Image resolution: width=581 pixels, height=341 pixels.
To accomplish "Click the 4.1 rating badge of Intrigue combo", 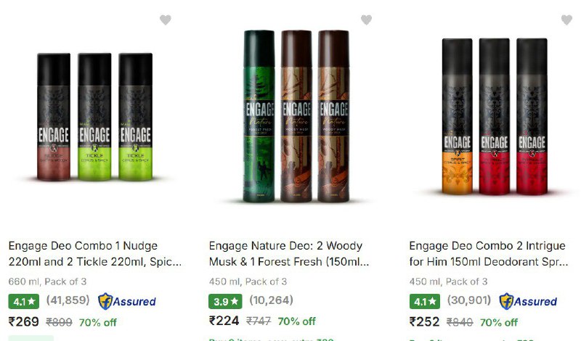I will (x=425, y=301).
